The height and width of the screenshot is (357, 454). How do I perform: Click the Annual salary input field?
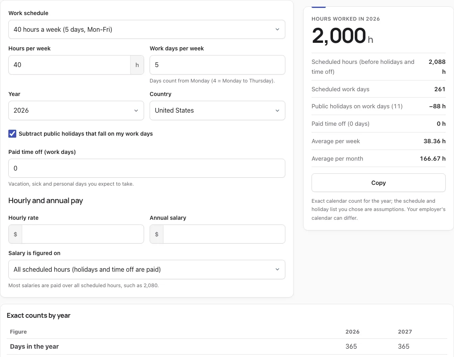coord(224,234)
